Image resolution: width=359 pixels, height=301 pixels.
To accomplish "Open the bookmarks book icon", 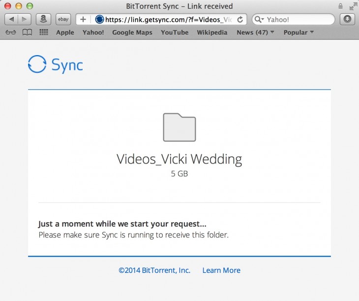I will tap(27, 33).
